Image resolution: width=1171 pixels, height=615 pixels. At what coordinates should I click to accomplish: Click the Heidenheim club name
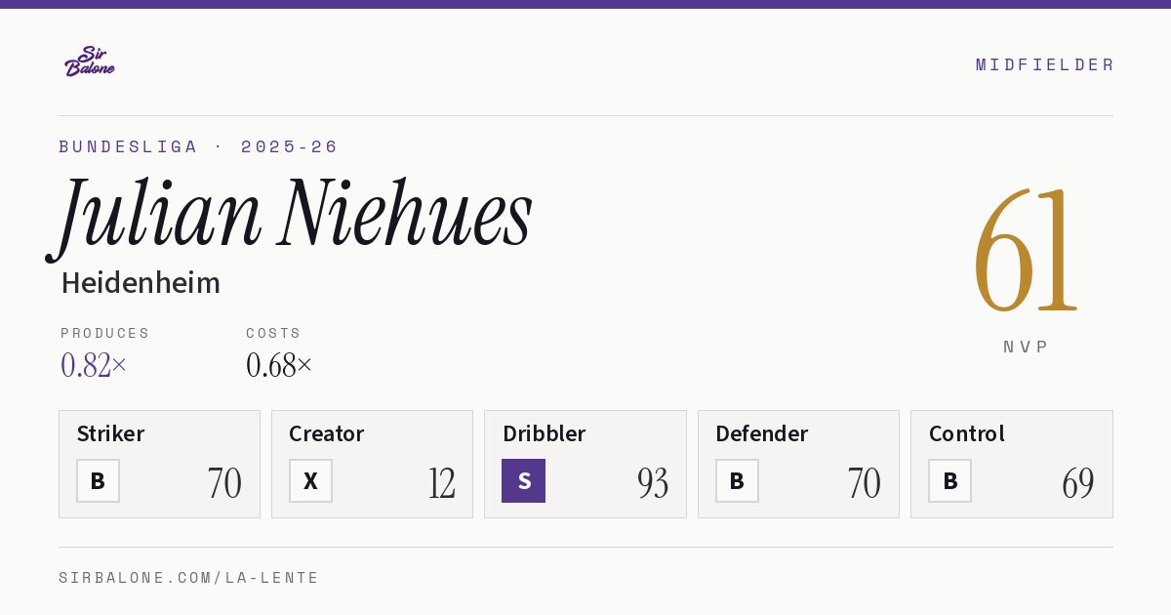(x=141, y=283)
